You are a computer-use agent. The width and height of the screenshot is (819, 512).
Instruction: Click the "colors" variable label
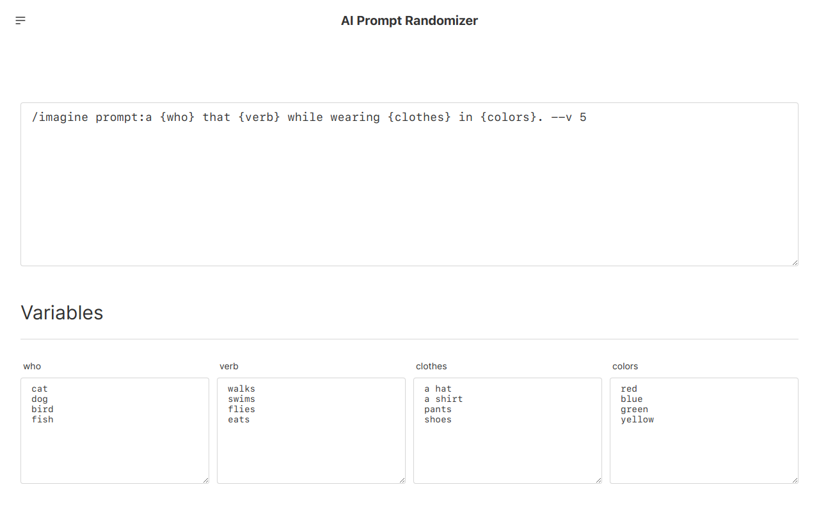pyautogui.click(x=625, y=366)
